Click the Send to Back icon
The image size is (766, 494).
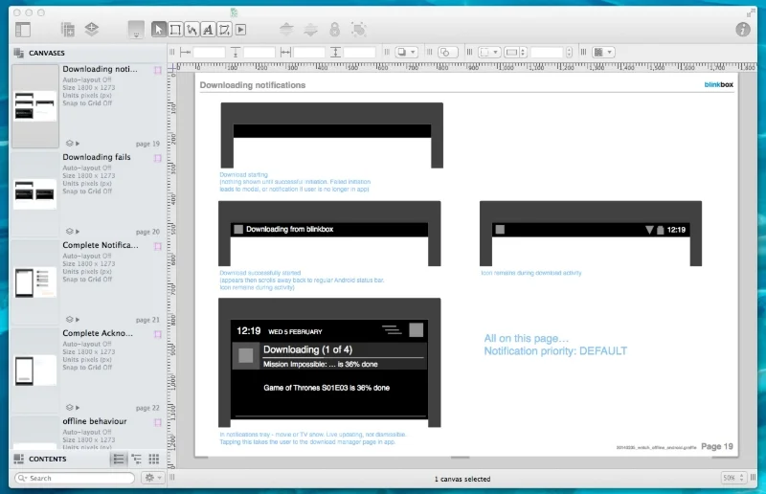tap(310, 30)
